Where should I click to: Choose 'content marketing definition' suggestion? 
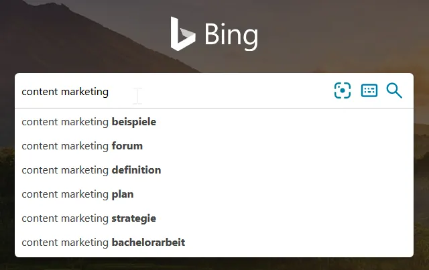pos(214,170)
